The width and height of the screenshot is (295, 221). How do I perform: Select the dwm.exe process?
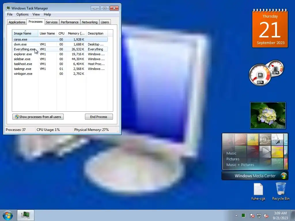click(60, 44)
